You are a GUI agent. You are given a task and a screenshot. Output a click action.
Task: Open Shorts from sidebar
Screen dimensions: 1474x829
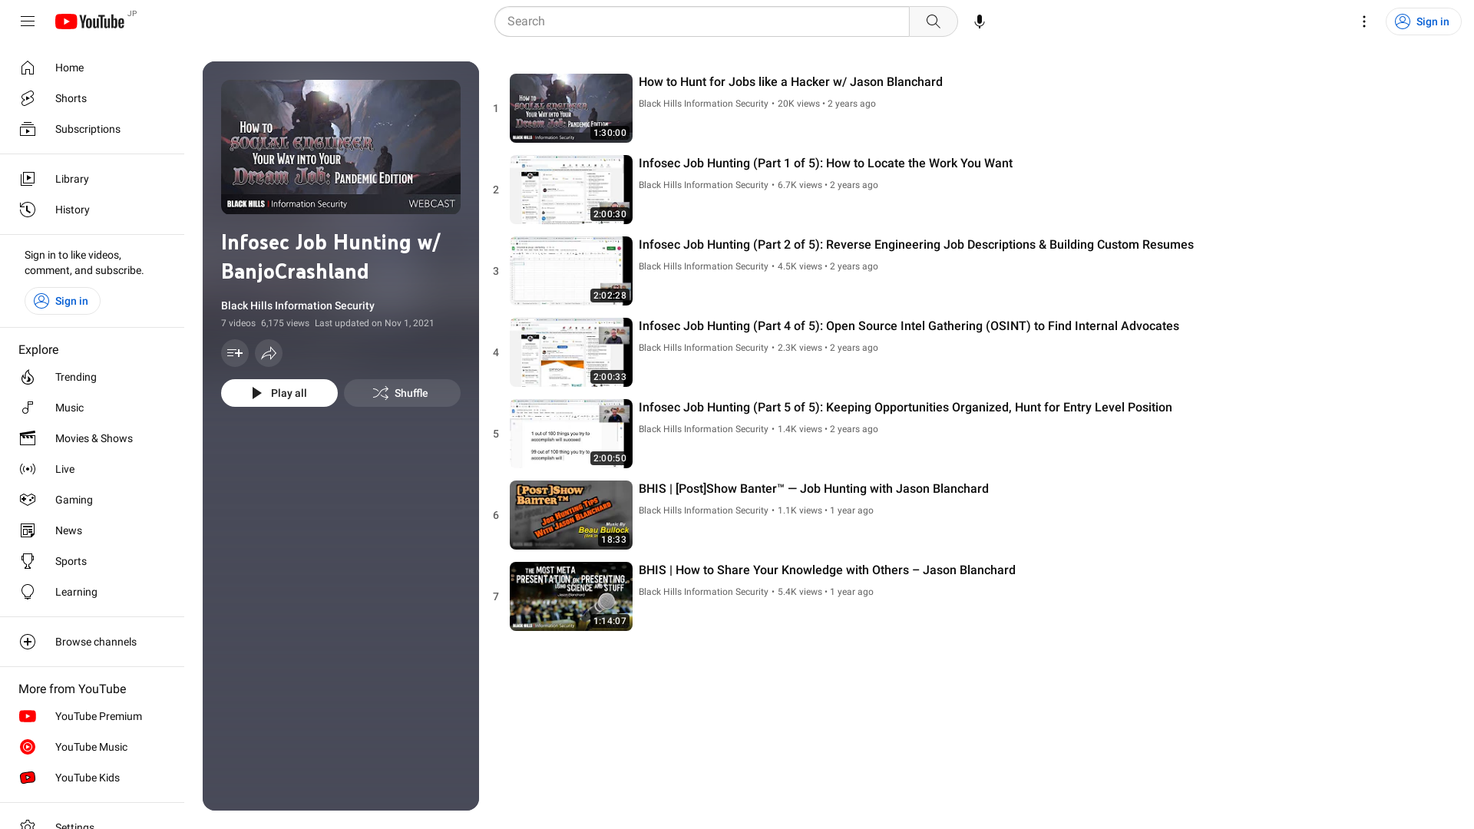92,98
